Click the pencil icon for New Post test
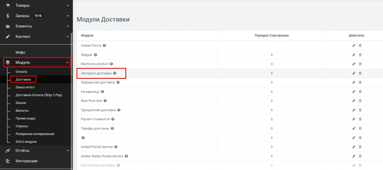The width and height of the screenshot is (383, 170). tap(354, 101)
